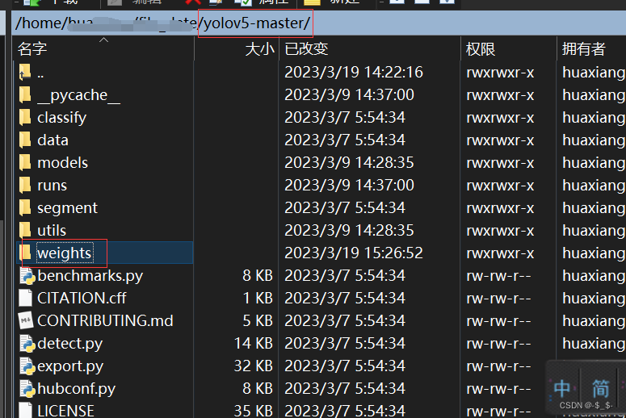The height and width of the screenshot is (418, 626).
Task: Select the __pycache__ folder name
Action: point(78,95)
